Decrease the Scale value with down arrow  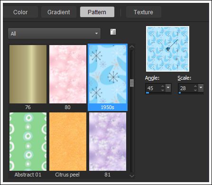(195, 90)
